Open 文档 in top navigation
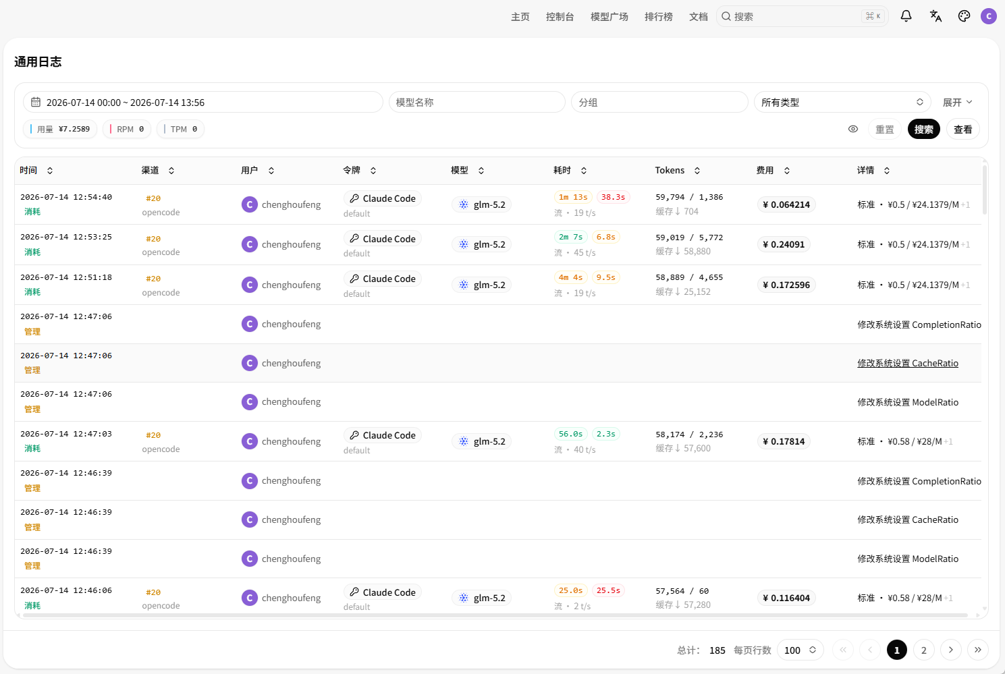 [699, 16]
